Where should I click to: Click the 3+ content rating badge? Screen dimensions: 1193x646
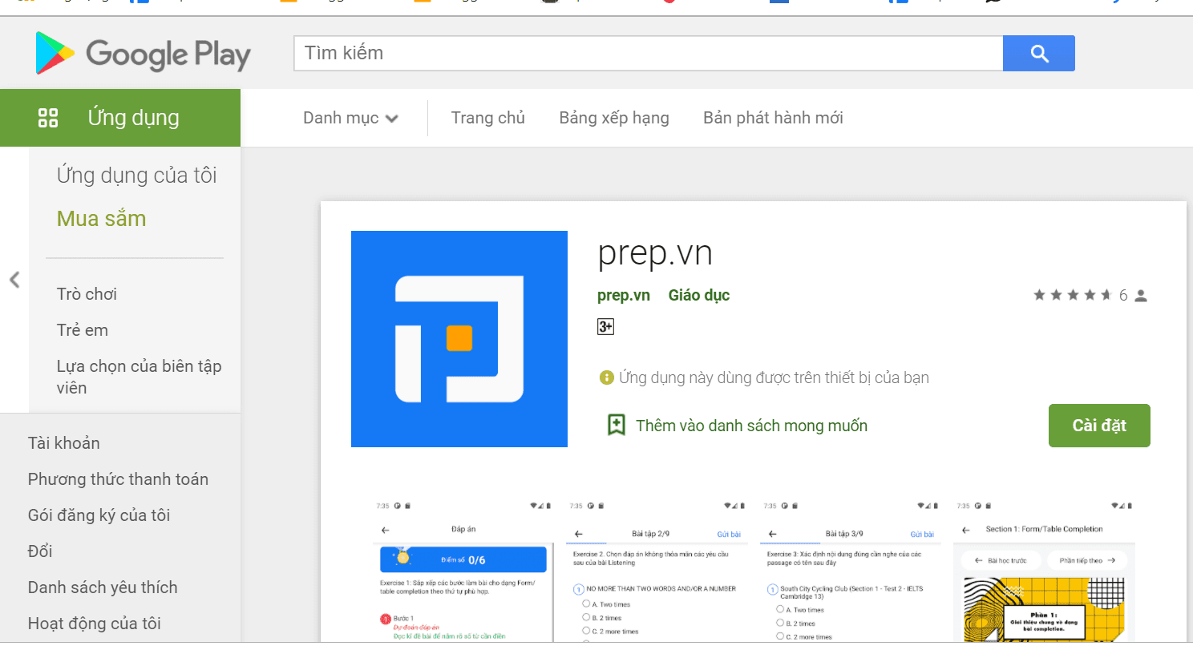click(605, 327)
